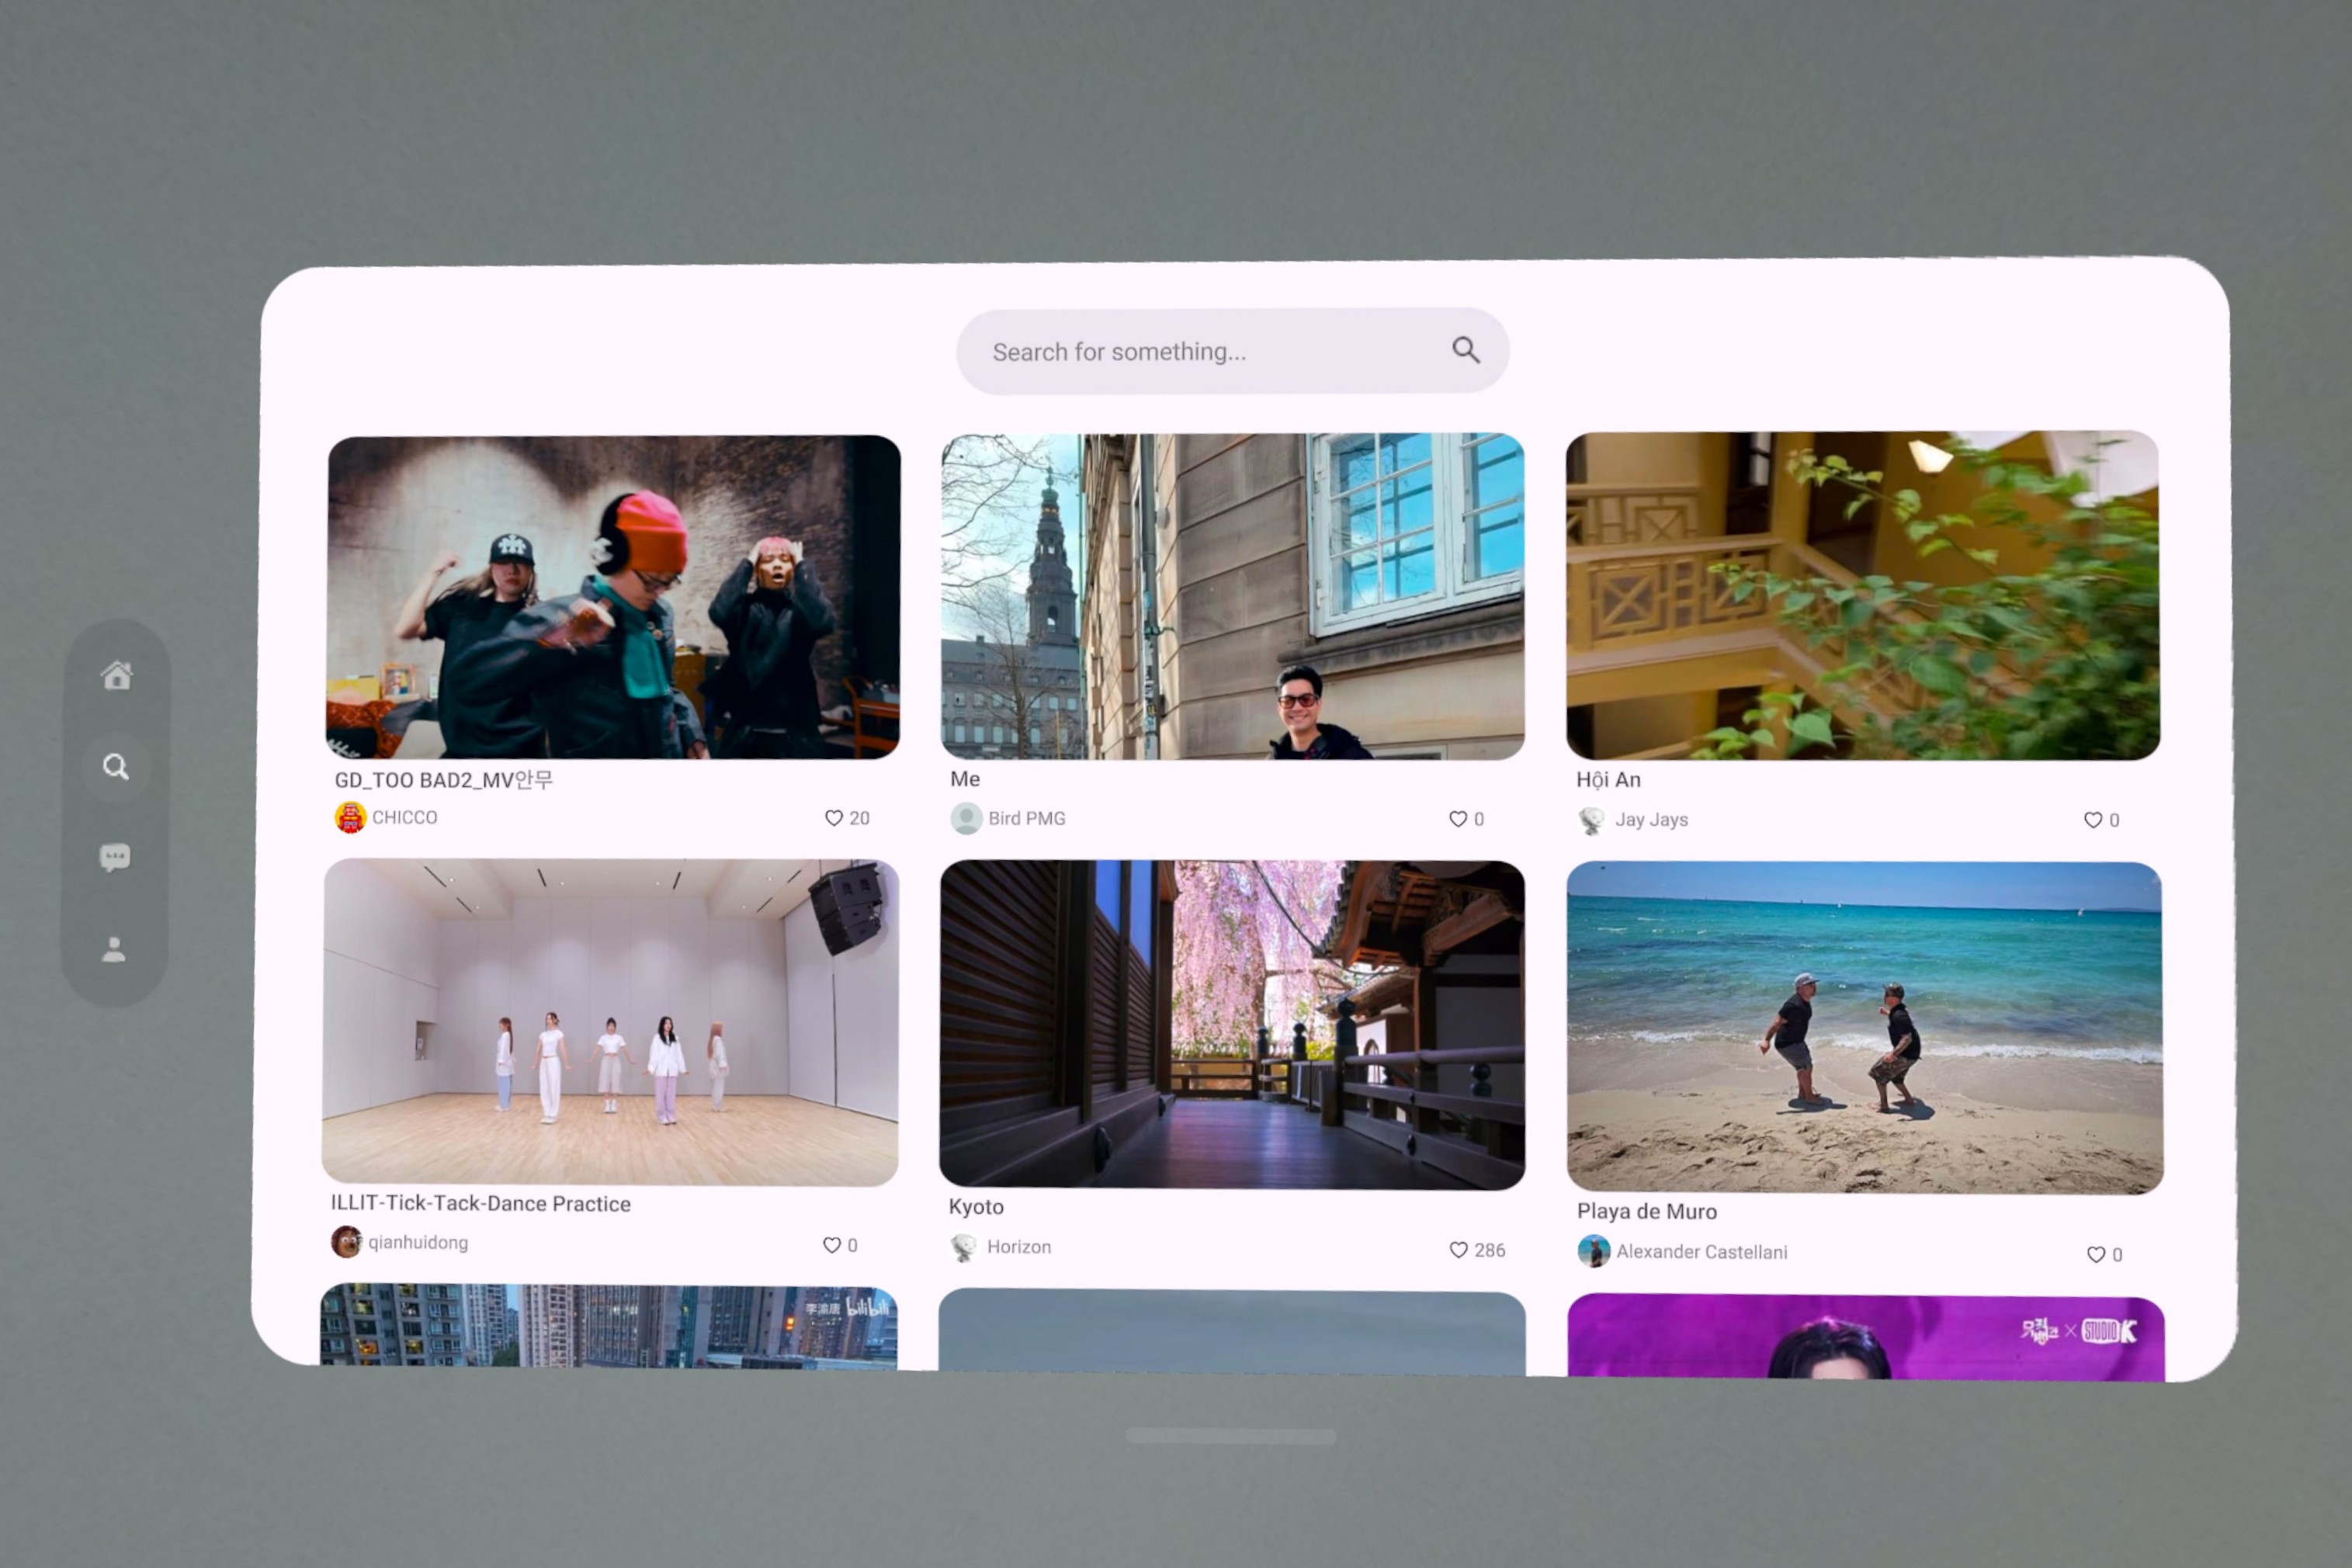Play the Playa de Muro beach video
This screenshot has height=1568, width=2352.
[1864, 1027]
